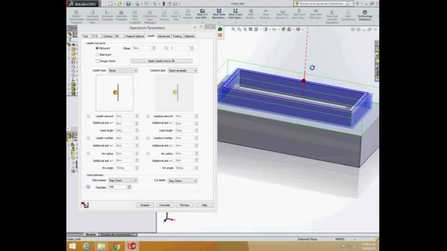Click Open file icon in title toolbar
The image size is (447, 251).
click(x=119, y=3)
